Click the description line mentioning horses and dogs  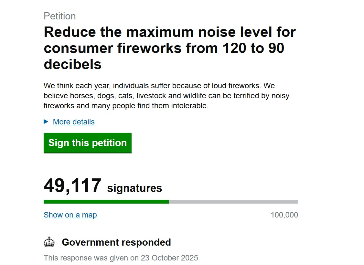tap(166, 96)
